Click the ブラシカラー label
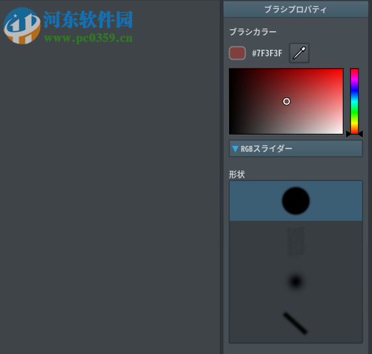This screenshot has width=372, height=354. pos(253,32)
